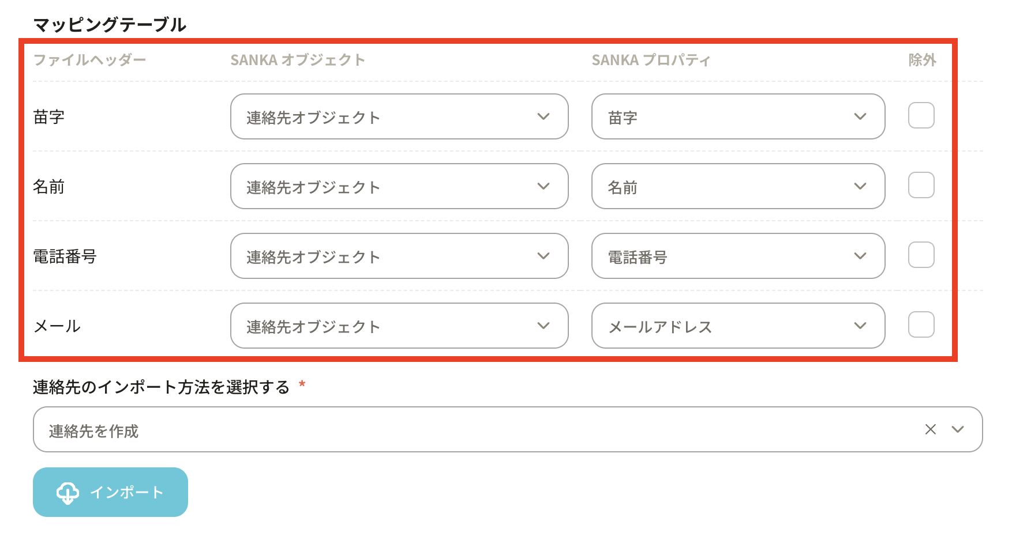This screenshot has width=1012, height=559.
Task: Click the 除外 column header
Action: [x=922, y=60]
